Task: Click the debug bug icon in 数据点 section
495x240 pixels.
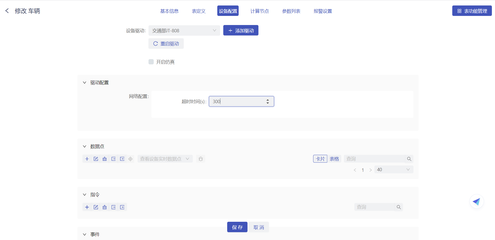Action: tap(201, 159)
